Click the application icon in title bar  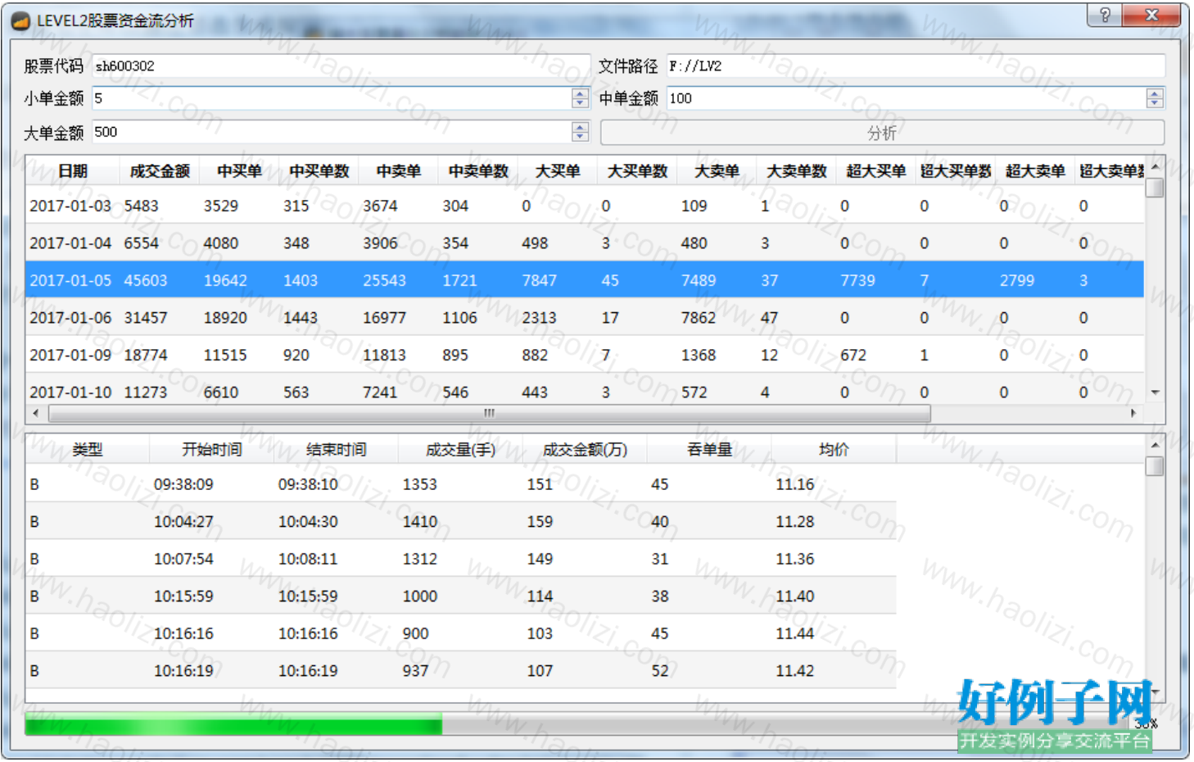click(x=21, y=20)
